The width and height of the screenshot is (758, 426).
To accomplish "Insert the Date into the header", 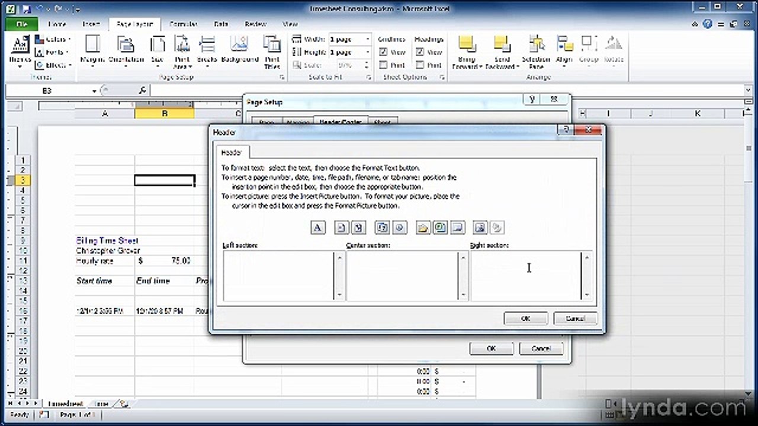I will pos(383,228).
